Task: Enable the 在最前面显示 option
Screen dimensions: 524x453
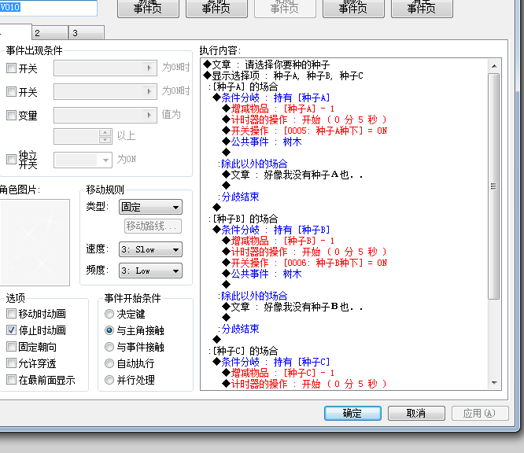Action: pyautogui.click(x=11, y=380)
